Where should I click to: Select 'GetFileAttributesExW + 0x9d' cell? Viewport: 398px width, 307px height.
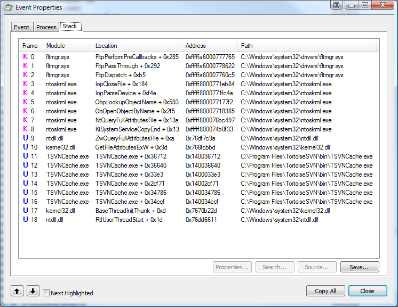[131, 147]
